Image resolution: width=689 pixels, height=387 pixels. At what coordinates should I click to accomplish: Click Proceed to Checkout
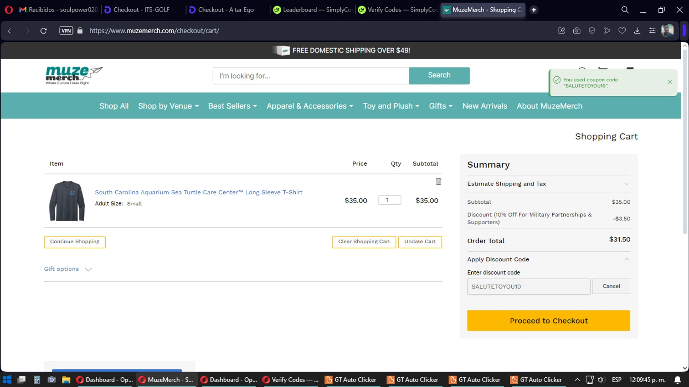pyautogui.click(x=548, y=320)
